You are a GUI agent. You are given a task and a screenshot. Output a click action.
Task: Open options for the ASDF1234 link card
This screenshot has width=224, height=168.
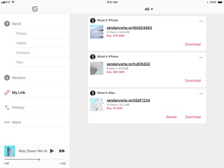pos(201,94)
